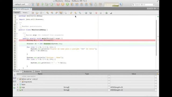Viewport: 172px width, 97px height.
Task: Run the project with the green play icon
Action: 42,4
